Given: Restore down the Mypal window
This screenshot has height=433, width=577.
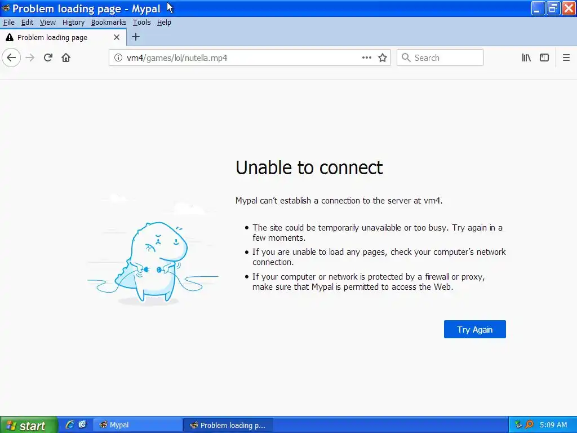Looking at the screenshot, I should point(553,8).
